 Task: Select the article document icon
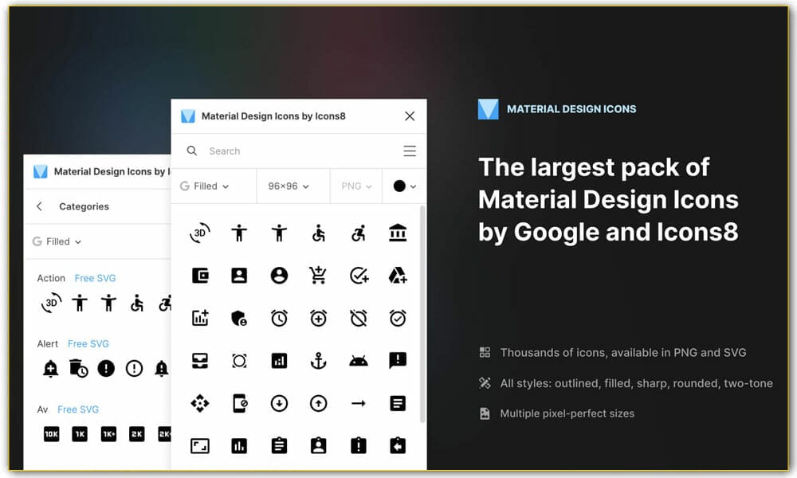[398, 403]
